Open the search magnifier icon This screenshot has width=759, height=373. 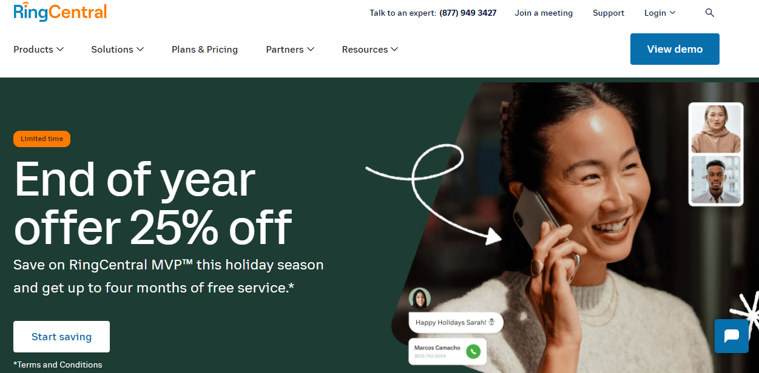coord(710,13)
